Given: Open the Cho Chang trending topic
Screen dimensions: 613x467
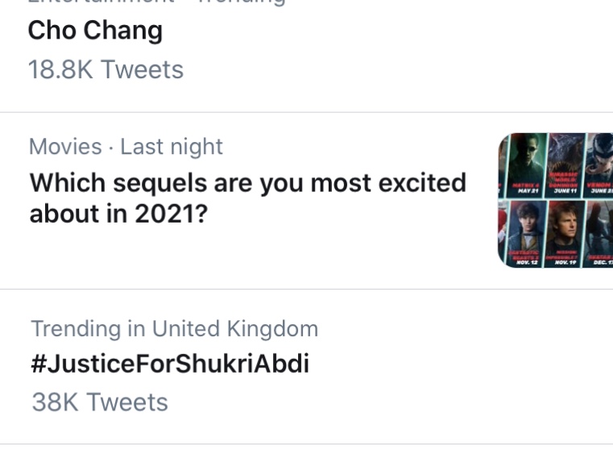Looking at the screenshot, I should point(95,31).
